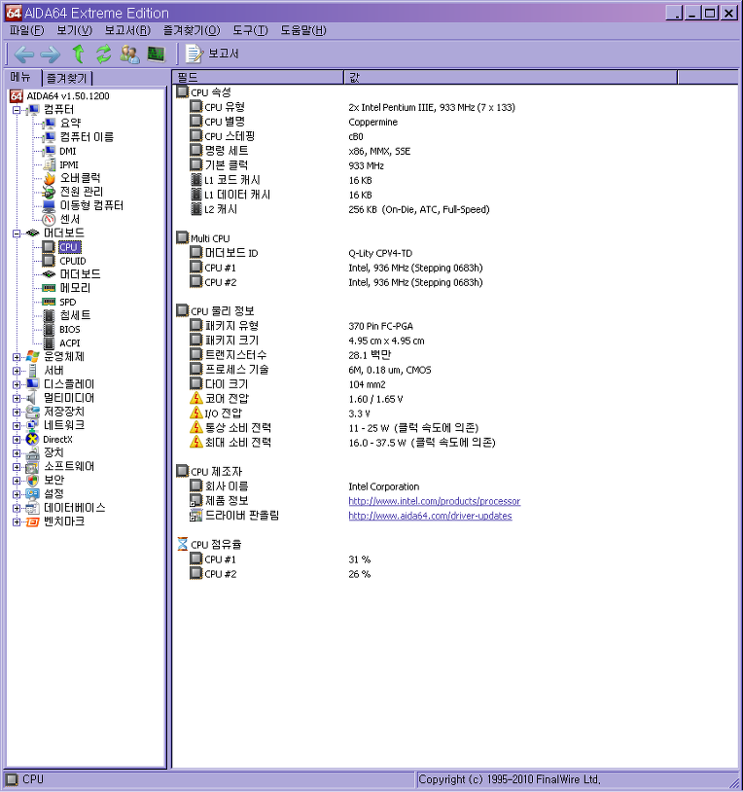Open the 파일(F) menu

point(27,30)
